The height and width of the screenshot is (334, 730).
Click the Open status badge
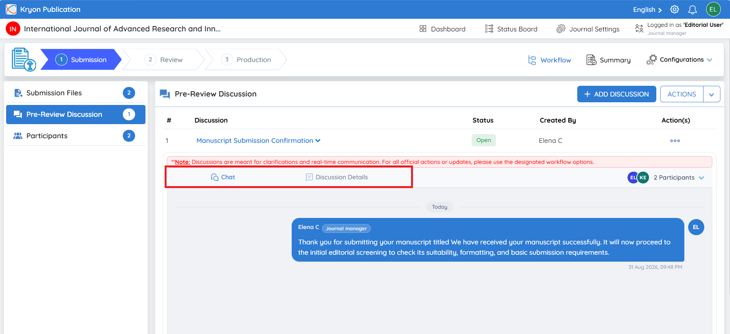[484, 140]
